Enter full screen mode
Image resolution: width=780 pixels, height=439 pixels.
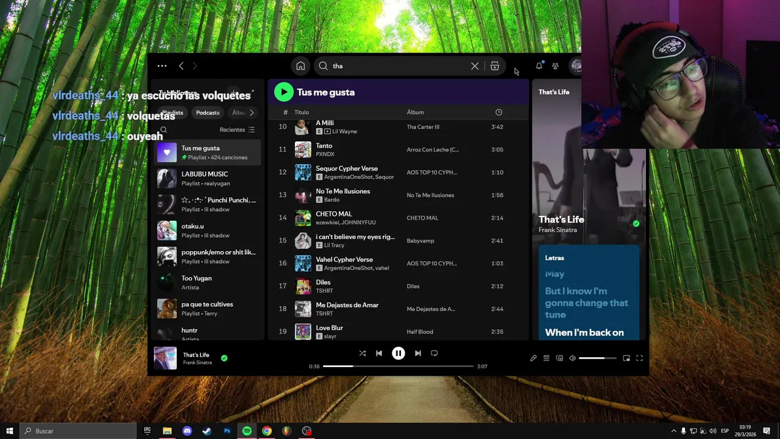[x=639, y=358]
